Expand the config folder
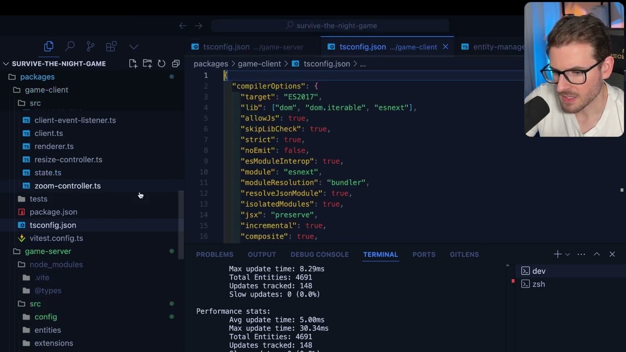The width and height of the screenshot is (626, 352). coord(45,317)
